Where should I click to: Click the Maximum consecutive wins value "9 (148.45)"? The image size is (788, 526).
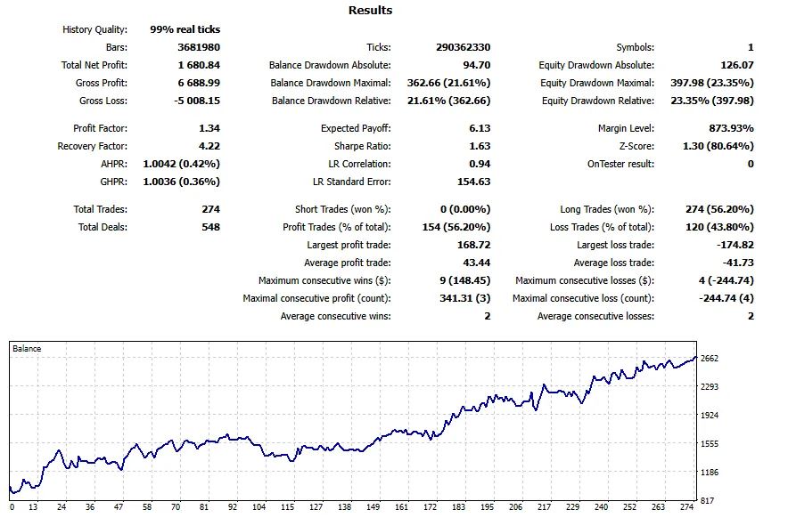pyautogui.click(x=465, y=280)
